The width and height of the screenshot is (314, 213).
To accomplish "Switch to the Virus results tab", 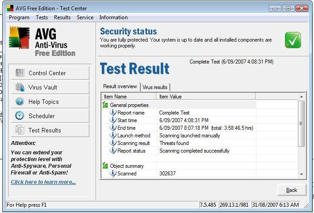I will pos(155,87).
